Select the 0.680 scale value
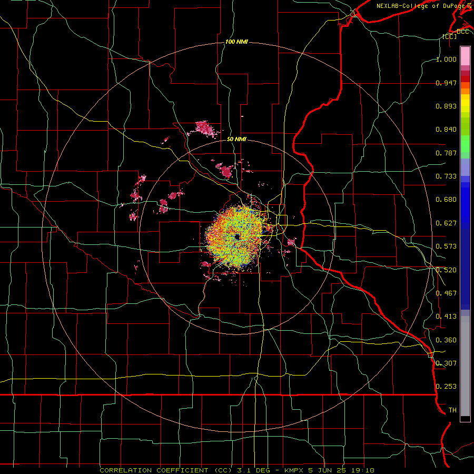474x474 pixels. pos(446,200)
